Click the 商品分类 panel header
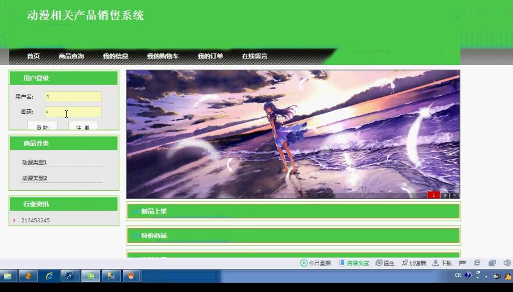Screen dimensions: 513x292 pyautogui.click(x=64, y=143)
